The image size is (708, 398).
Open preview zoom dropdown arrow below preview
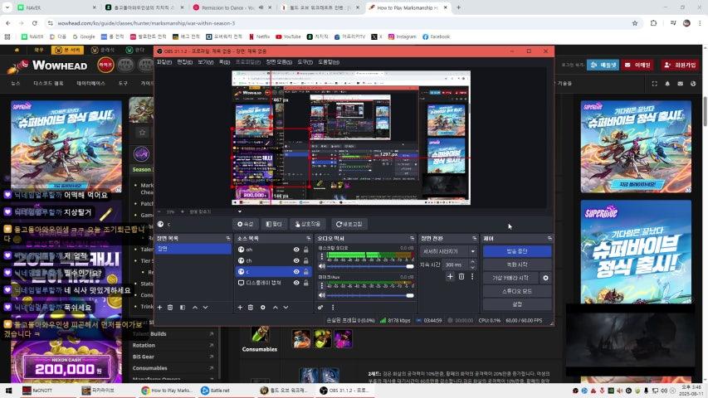[x=240, y=211]
